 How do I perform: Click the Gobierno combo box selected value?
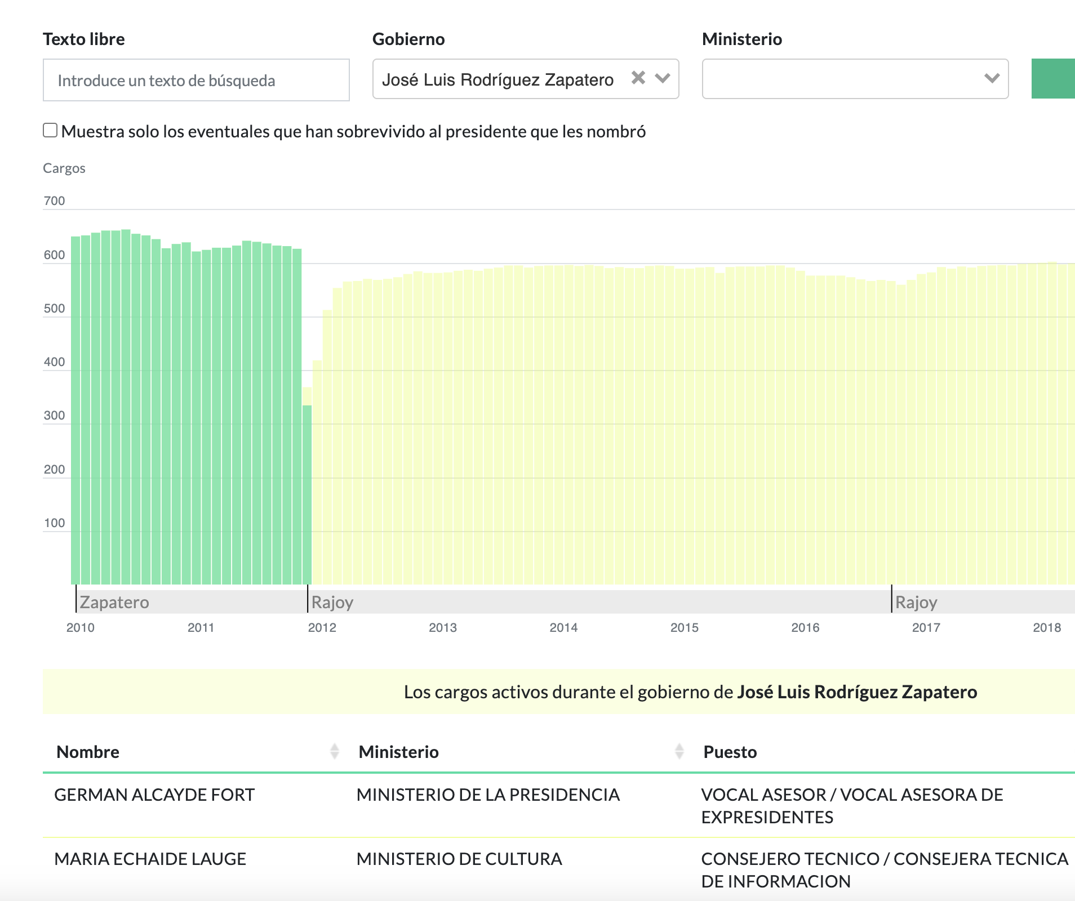coord(497,79)
